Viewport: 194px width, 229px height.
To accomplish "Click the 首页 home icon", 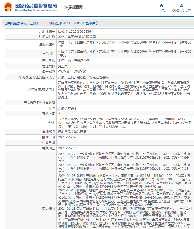I will point(161,5).
